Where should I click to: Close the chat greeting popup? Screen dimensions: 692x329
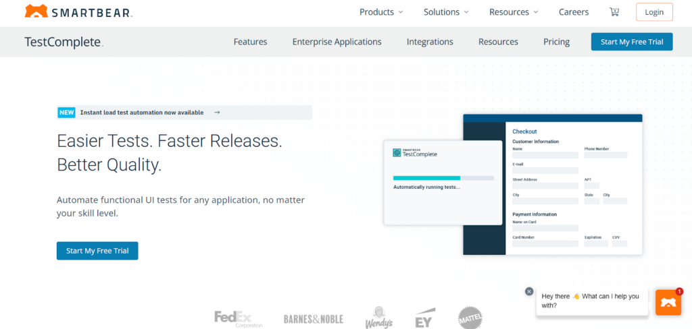(x=529, y=291)
